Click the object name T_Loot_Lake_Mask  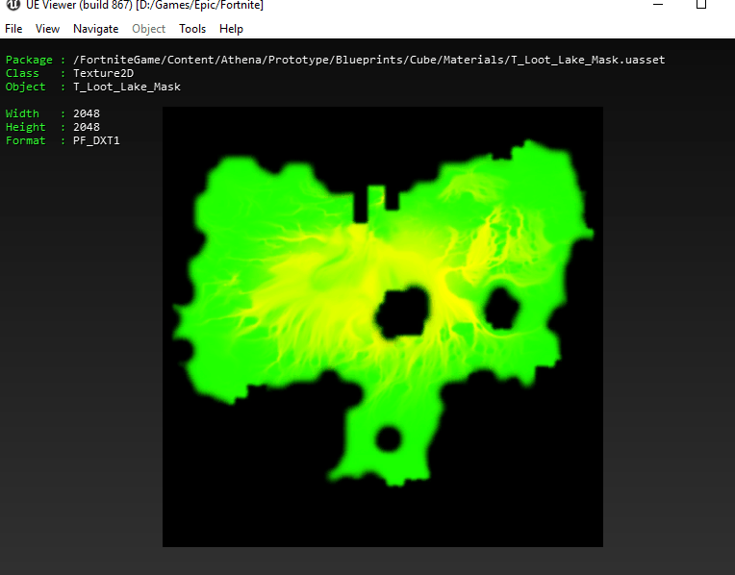[127, 87]
